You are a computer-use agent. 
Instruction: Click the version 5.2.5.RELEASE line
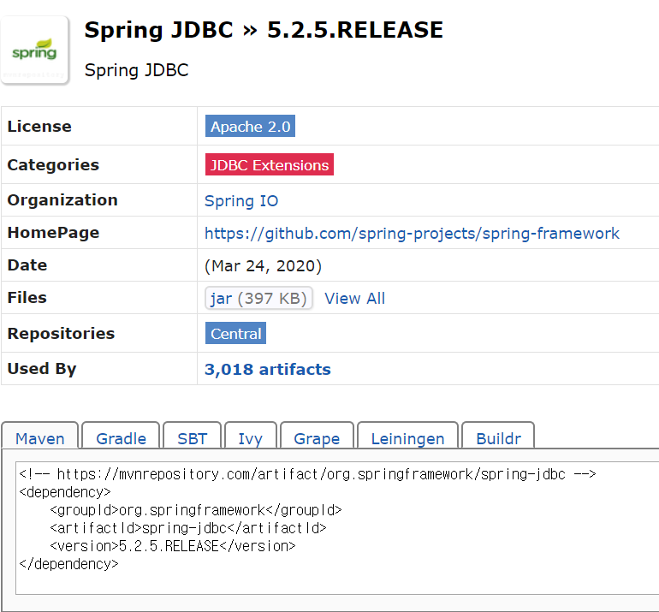[173, 546]
